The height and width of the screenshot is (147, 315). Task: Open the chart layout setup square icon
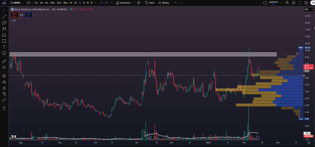point(265,3)
